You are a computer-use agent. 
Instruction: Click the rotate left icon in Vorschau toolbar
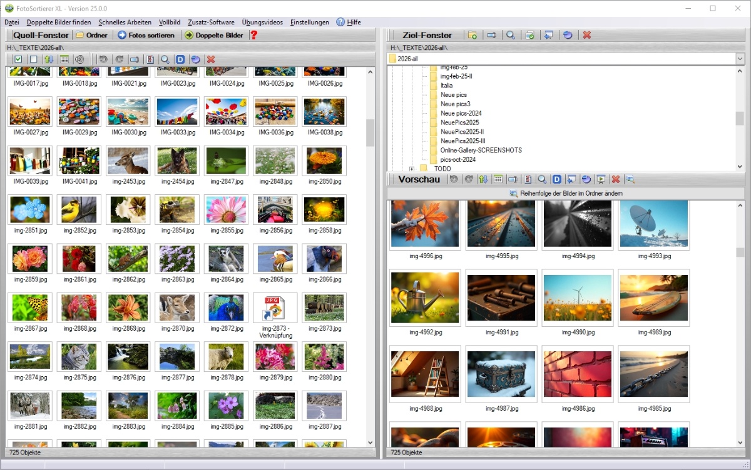[x=454, y=179]
